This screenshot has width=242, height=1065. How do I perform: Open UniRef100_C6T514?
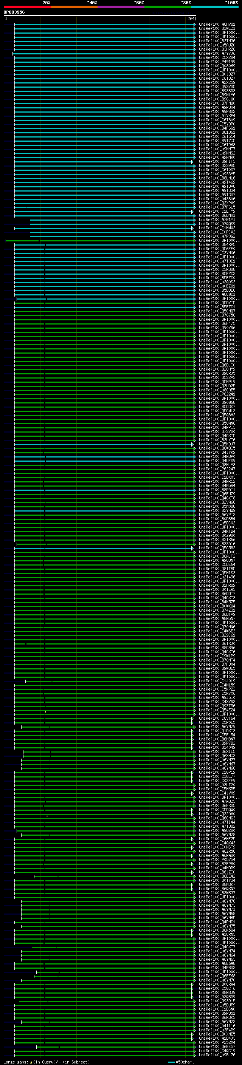(x=217, y=136)
